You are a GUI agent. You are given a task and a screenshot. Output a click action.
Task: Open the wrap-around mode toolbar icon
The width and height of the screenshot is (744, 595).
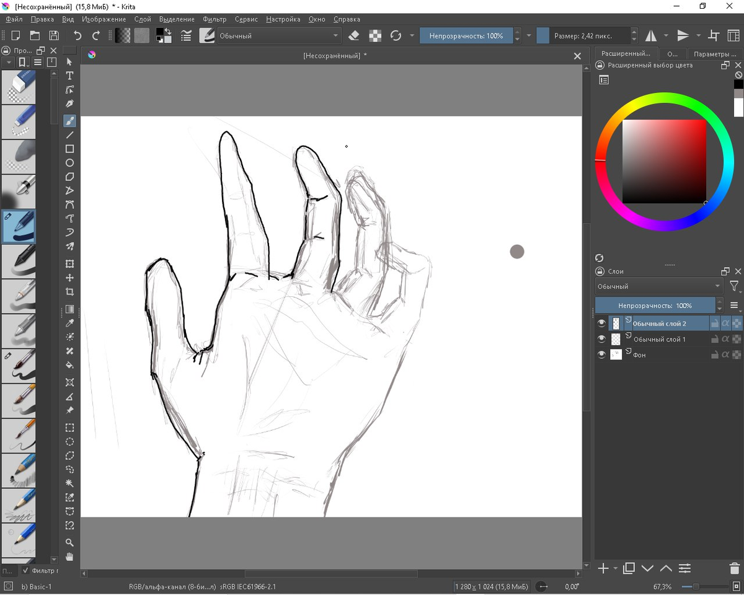(x=714, y=35)
